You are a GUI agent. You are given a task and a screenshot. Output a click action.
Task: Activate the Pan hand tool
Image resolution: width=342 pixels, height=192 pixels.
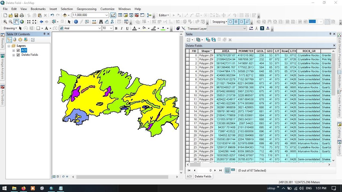point(16,22)
